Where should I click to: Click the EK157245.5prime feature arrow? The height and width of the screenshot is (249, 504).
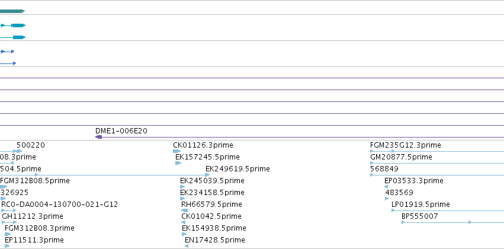(x=178, y=163)
